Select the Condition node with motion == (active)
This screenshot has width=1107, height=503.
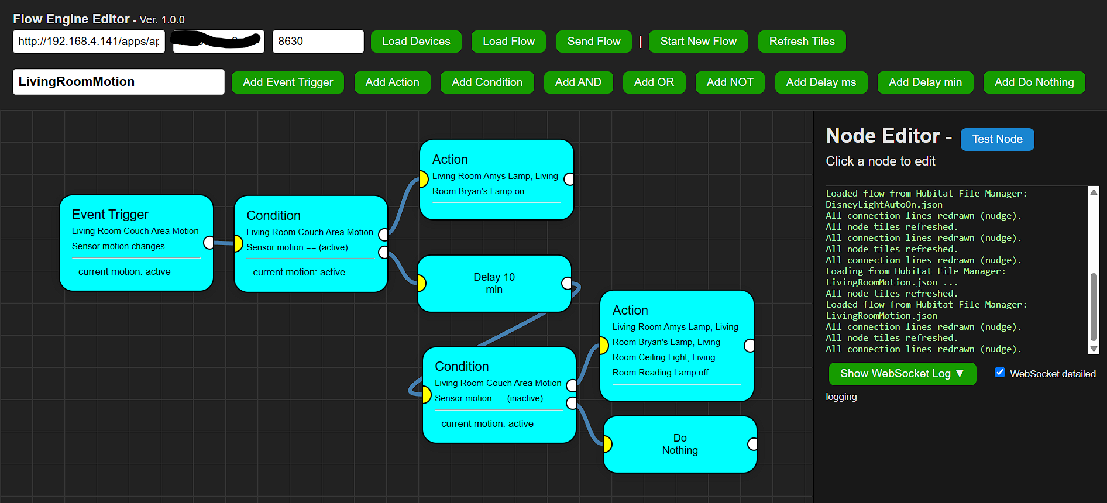pos(311,244)
